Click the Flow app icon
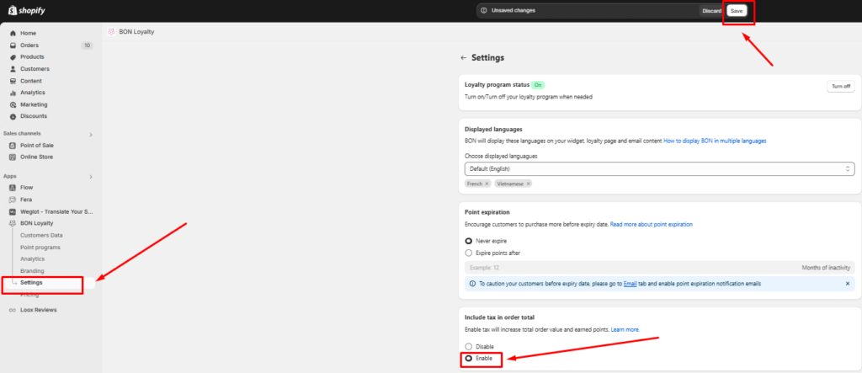The image size is (862, 373). coord(13,188)
